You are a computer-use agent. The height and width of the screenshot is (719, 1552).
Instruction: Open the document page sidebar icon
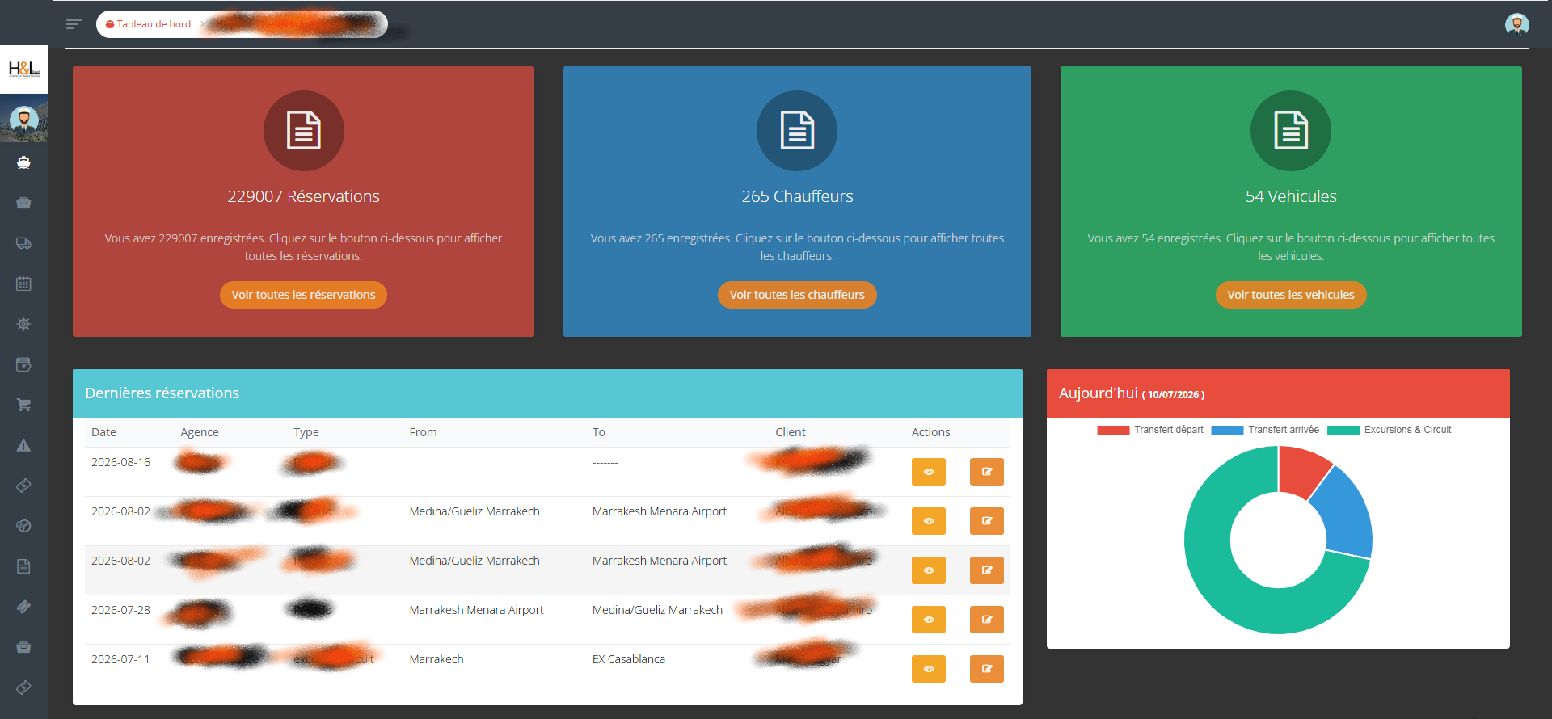point(23,566)
